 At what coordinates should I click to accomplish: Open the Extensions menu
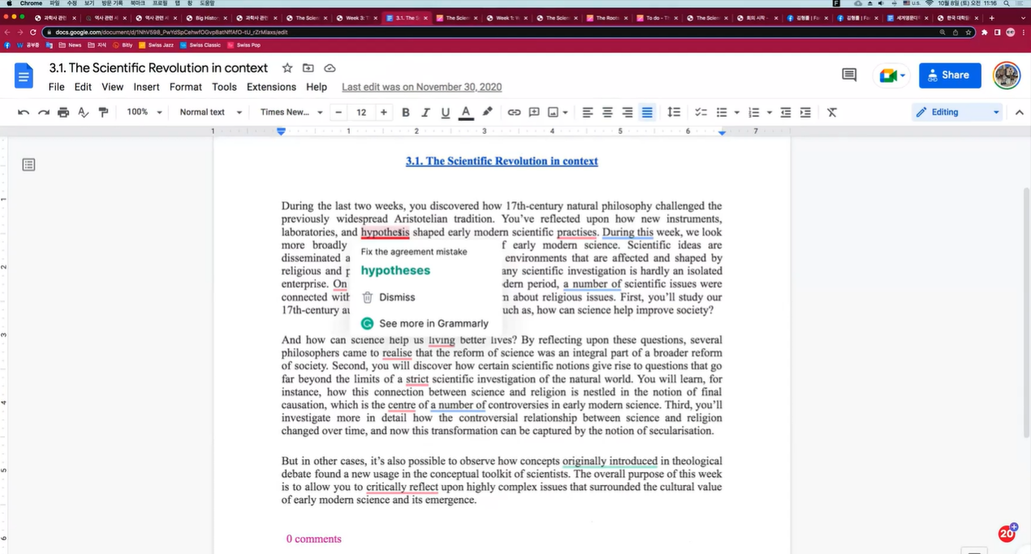coord(271,87)
